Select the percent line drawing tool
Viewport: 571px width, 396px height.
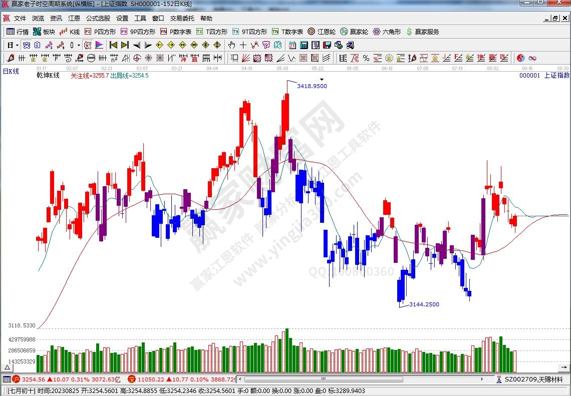pos(366,58)
